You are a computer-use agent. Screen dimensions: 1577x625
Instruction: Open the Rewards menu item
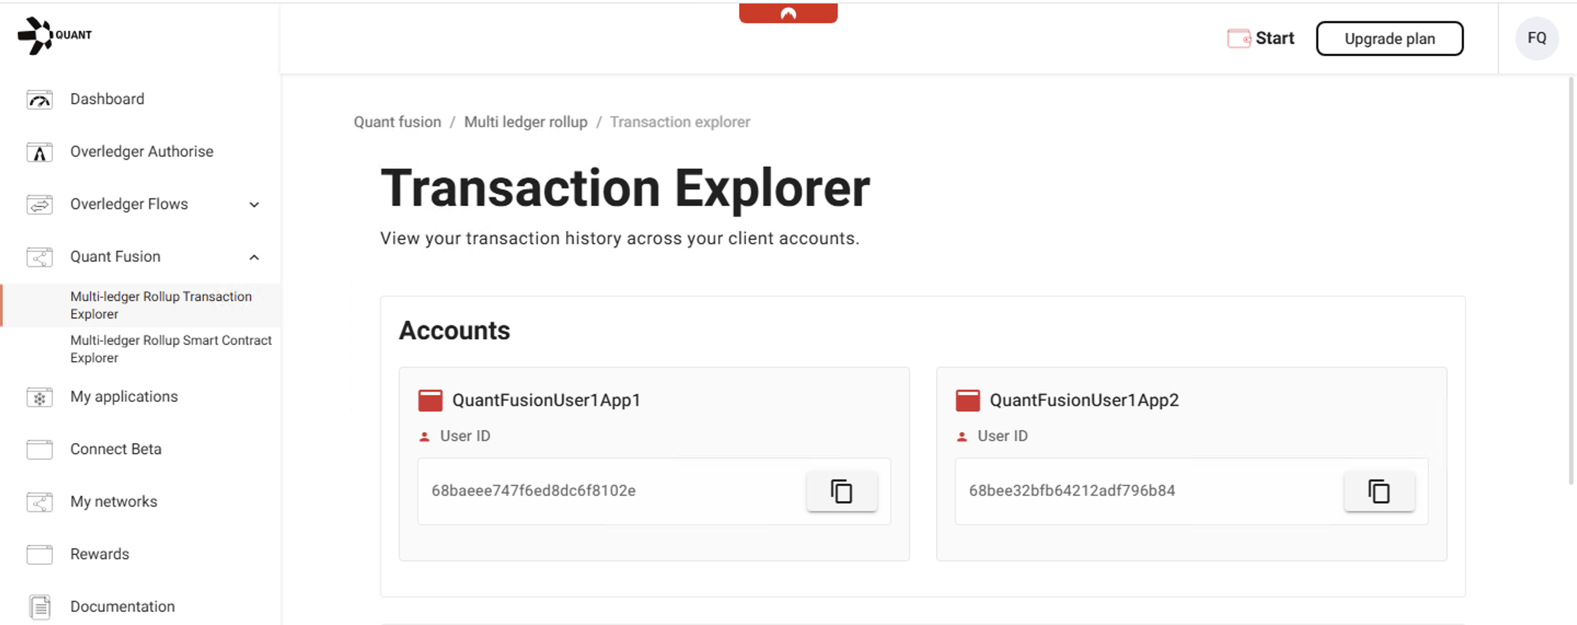99,554
